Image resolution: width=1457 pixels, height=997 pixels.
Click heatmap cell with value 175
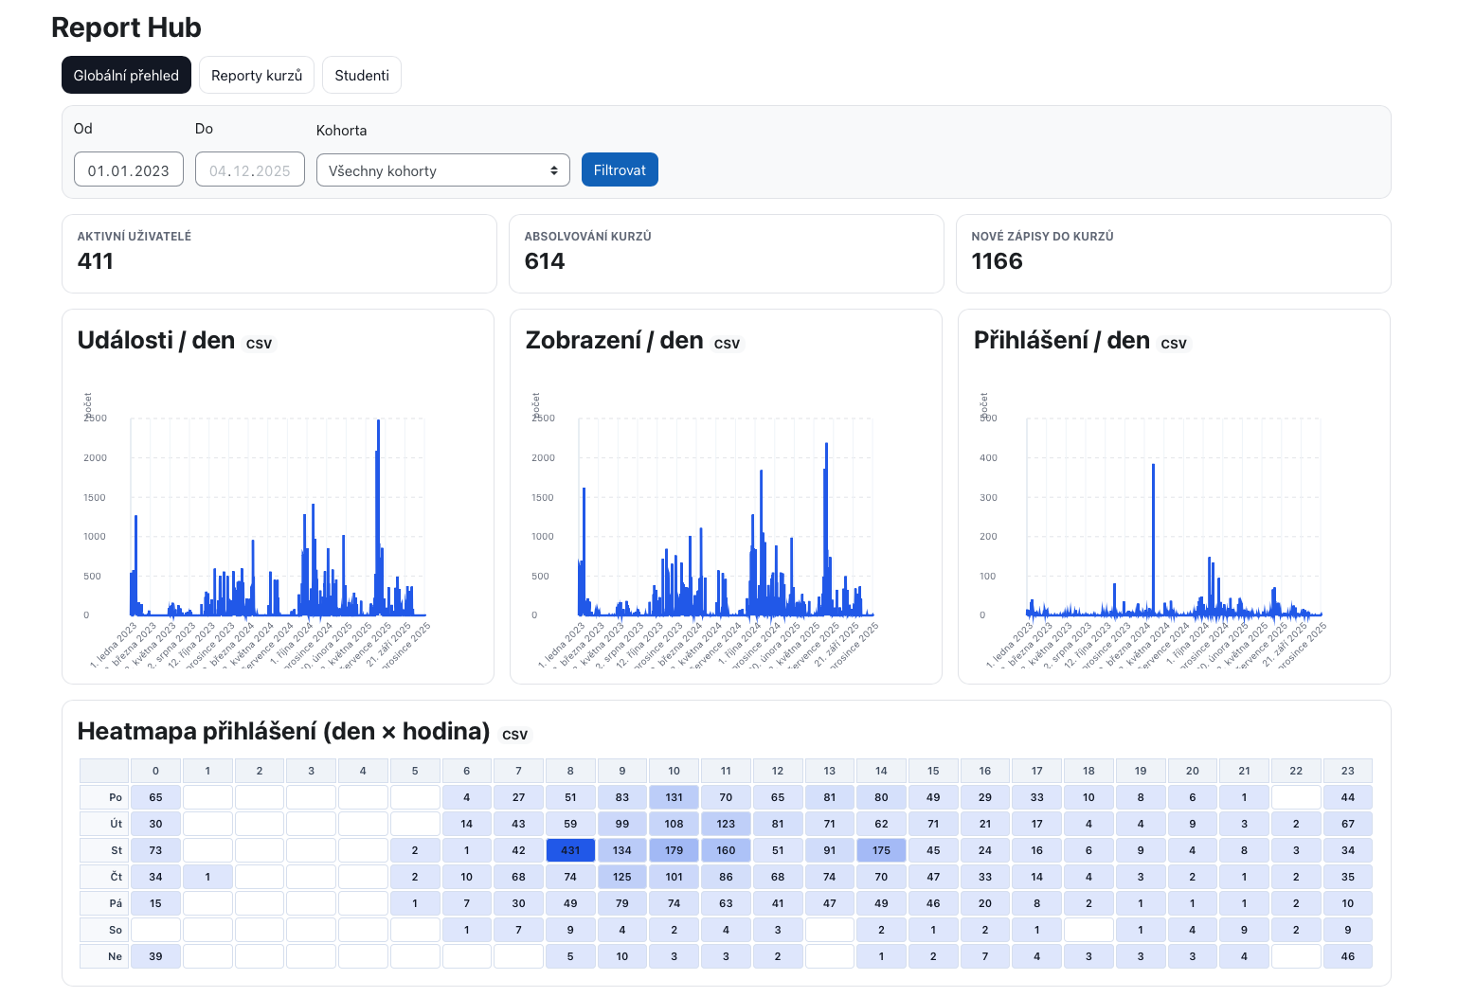click(881, 850)
